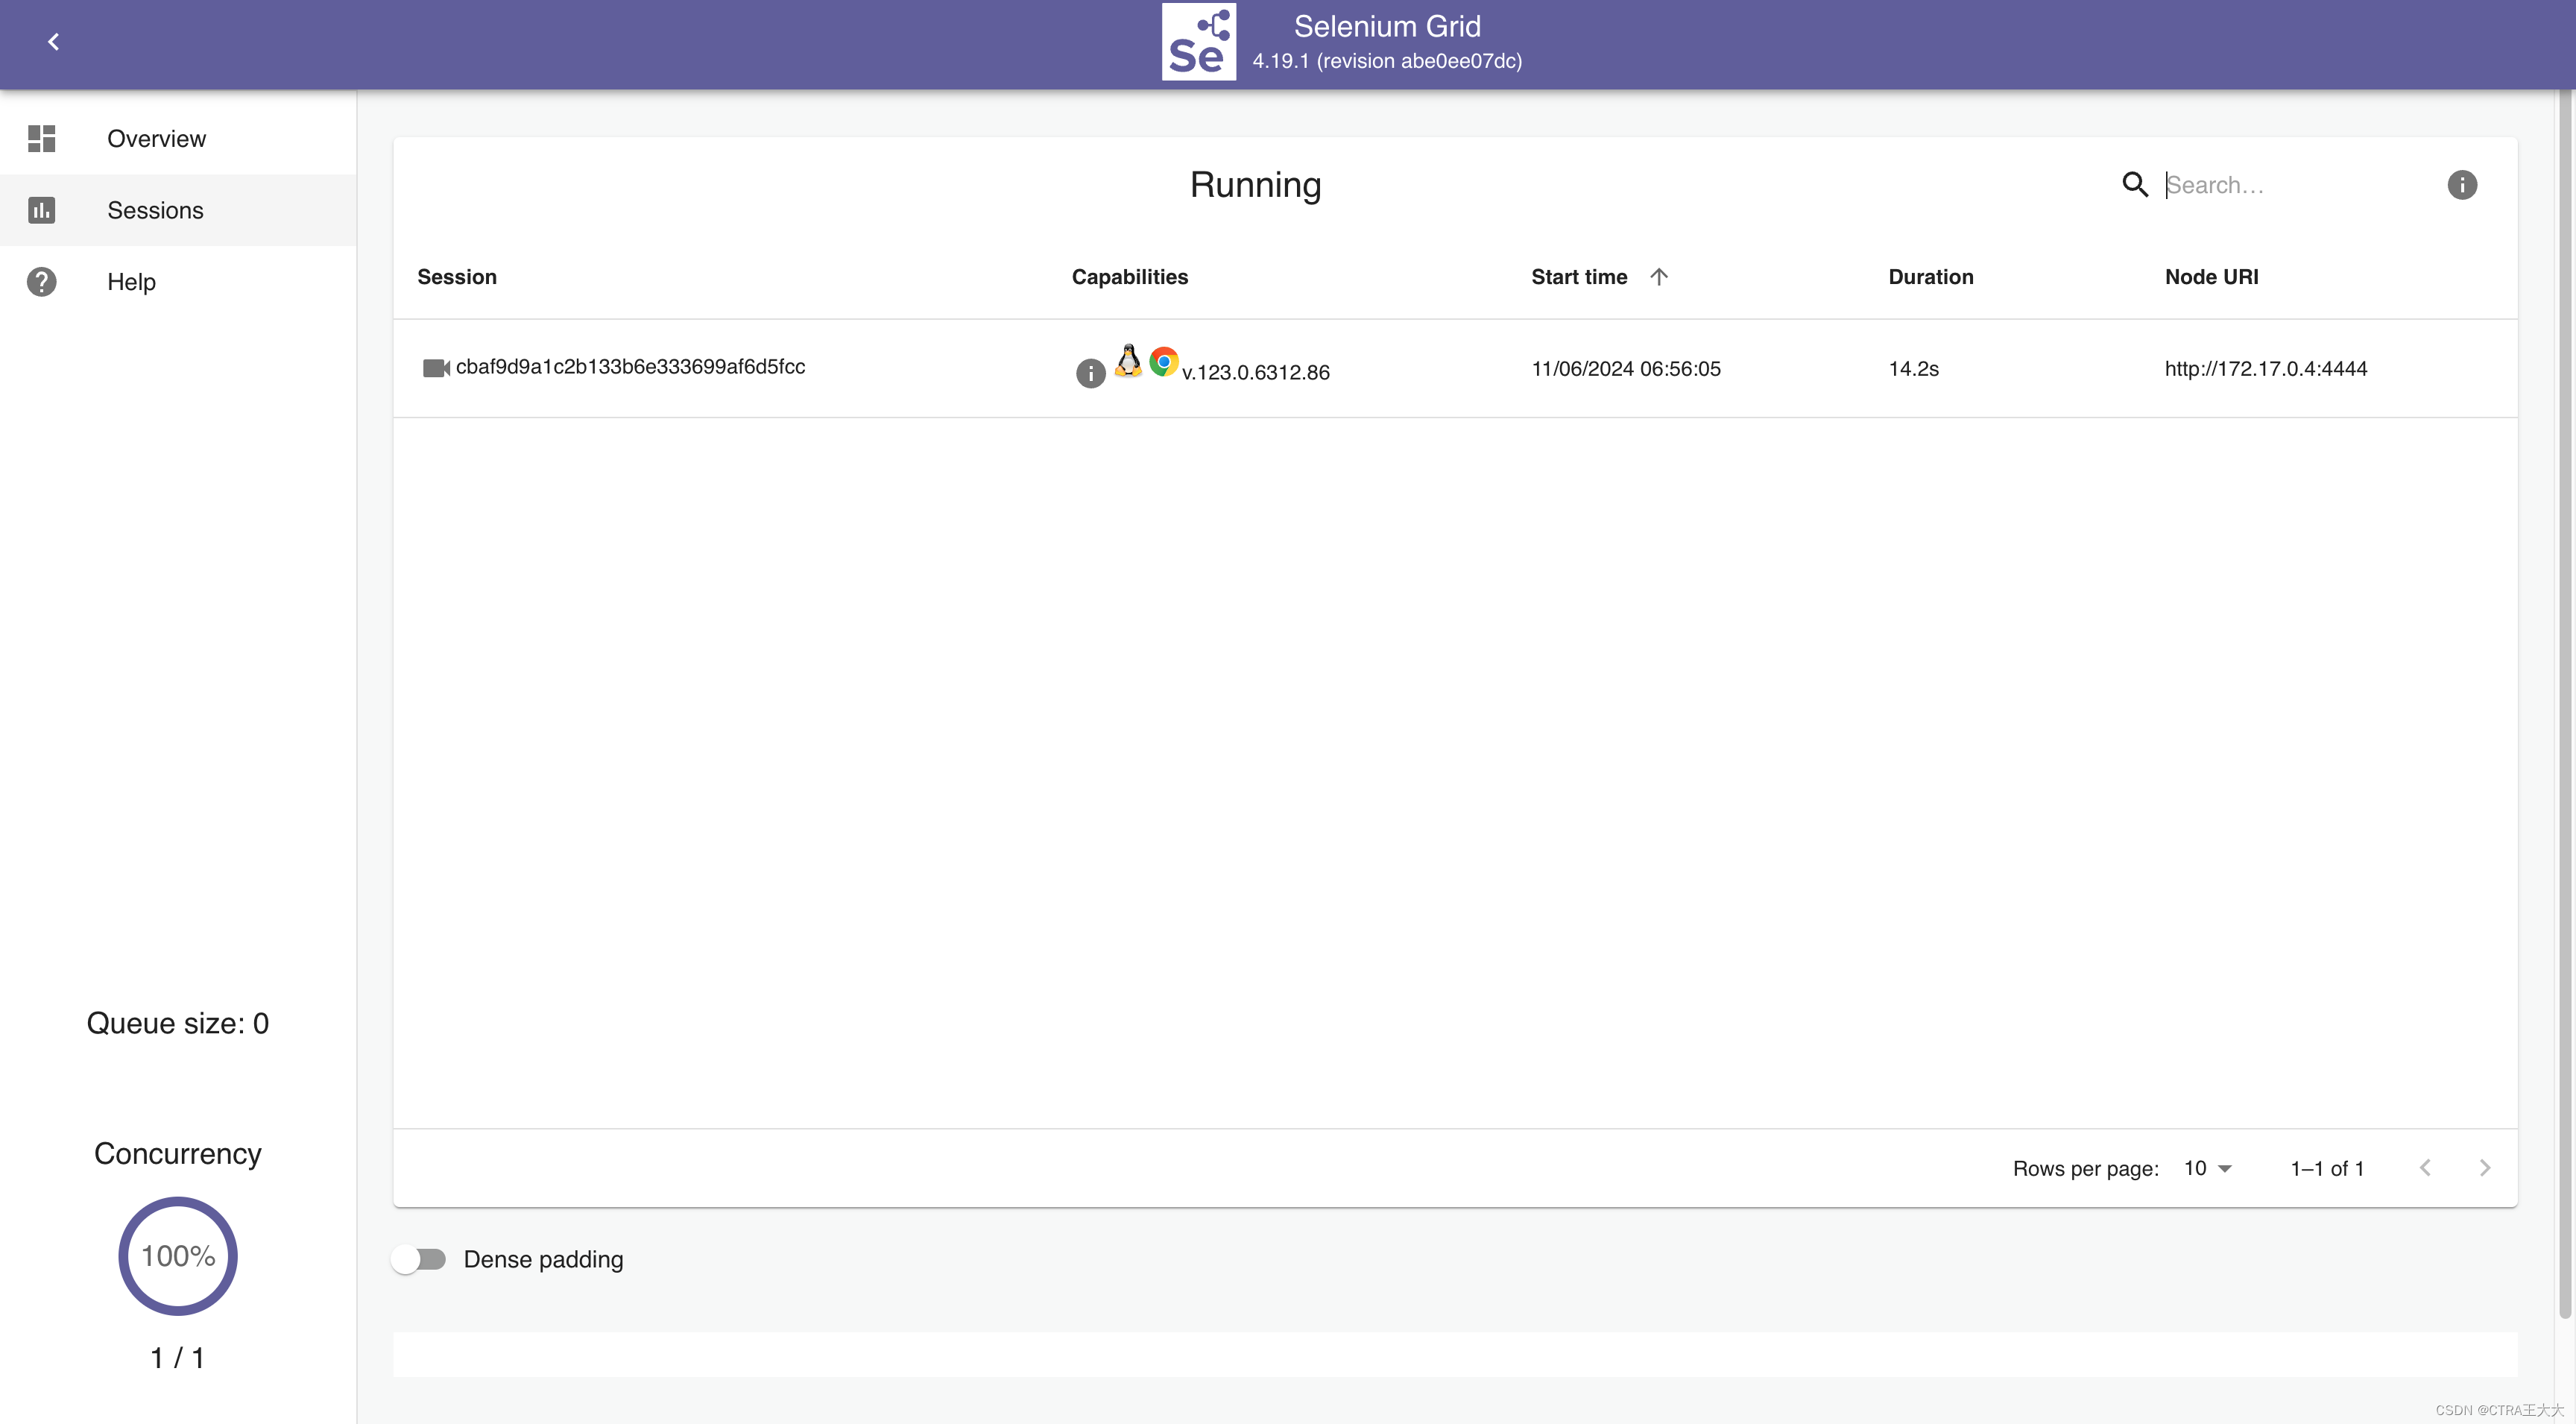The width and height of the screenshot is (2576, 1424).
Task: Click the Chrome browser icon
Action: coord(1163,361)
